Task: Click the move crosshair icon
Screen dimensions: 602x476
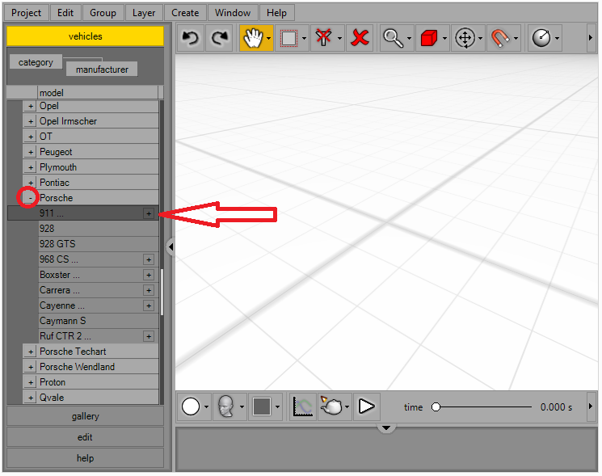Action: pos(465,38)
